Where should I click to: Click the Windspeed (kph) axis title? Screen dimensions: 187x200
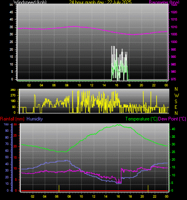[30, 2]
